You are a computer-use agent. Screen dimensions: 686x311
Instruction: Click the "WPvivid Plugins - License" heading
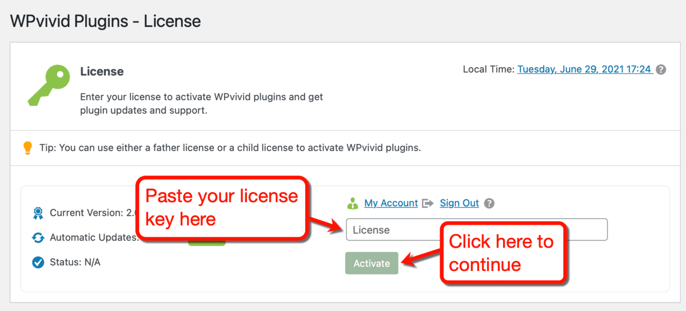(x=106, y=22)
